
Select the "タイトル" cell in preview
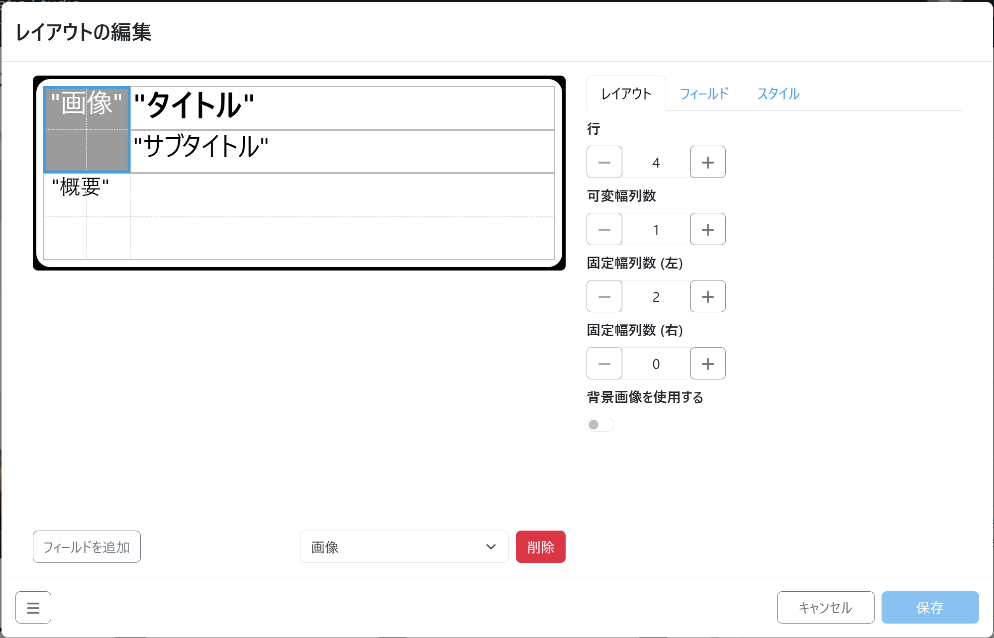point(342,107)
